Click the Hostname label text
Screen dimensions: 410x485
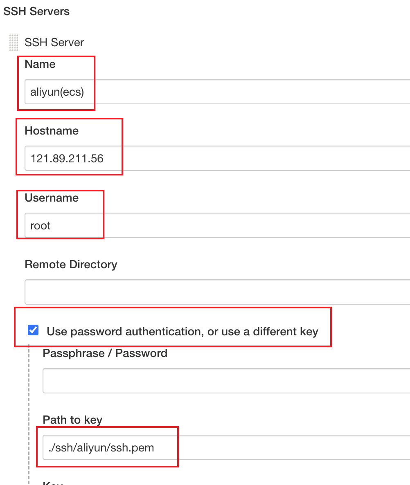click(52, 130)
